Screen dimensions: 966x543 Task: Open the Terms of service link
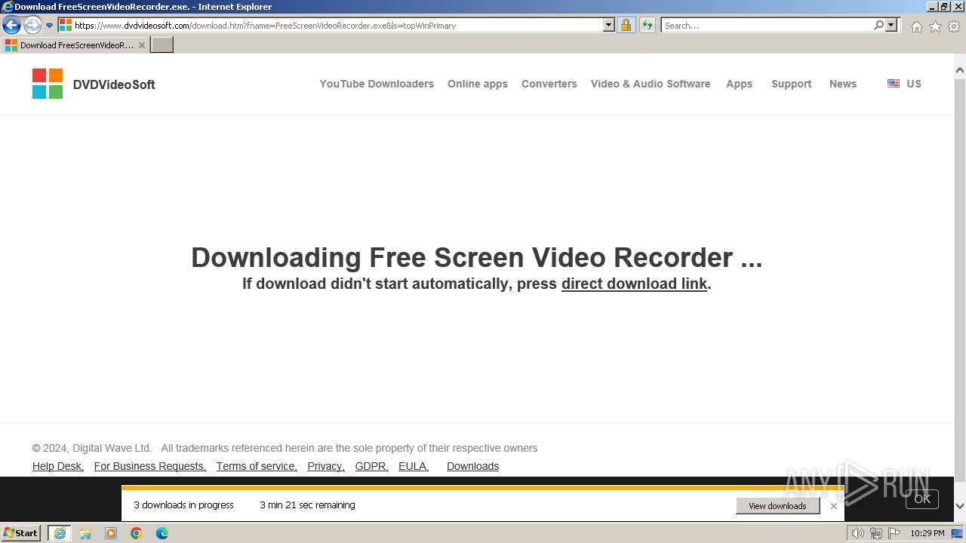[x=257, y=466]
